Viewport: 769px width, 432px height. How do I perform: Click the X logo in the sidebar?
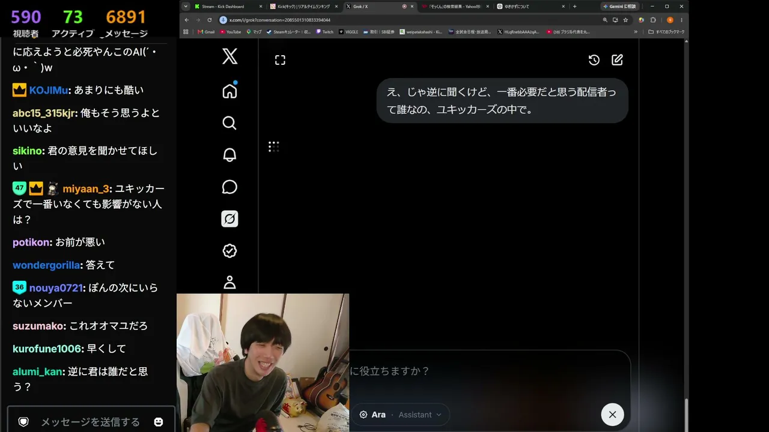coord(229,56)
